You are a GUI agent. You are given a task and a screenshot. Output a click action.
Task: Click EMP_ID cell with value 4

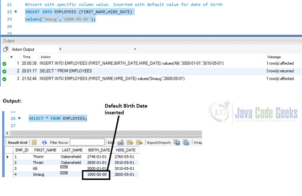(16, 174)
